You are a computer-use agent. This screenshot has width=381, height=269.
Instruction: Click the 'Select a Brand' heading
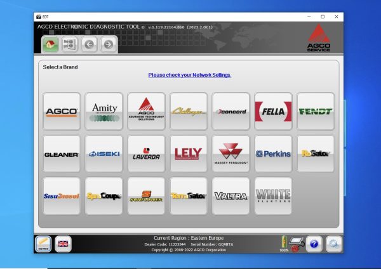click(x=60, y=67)
